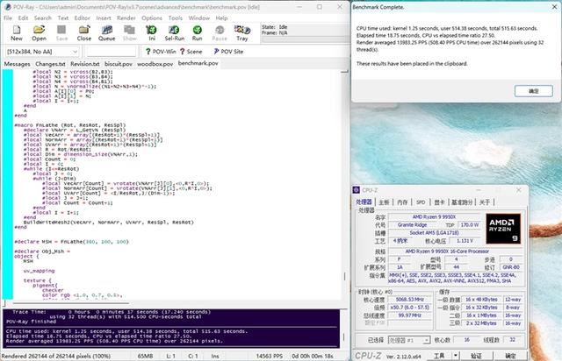Click 确定 in Benchmark Complete dialog
Image resolution: width=562 pixels, height=361 pixels.
534,90
